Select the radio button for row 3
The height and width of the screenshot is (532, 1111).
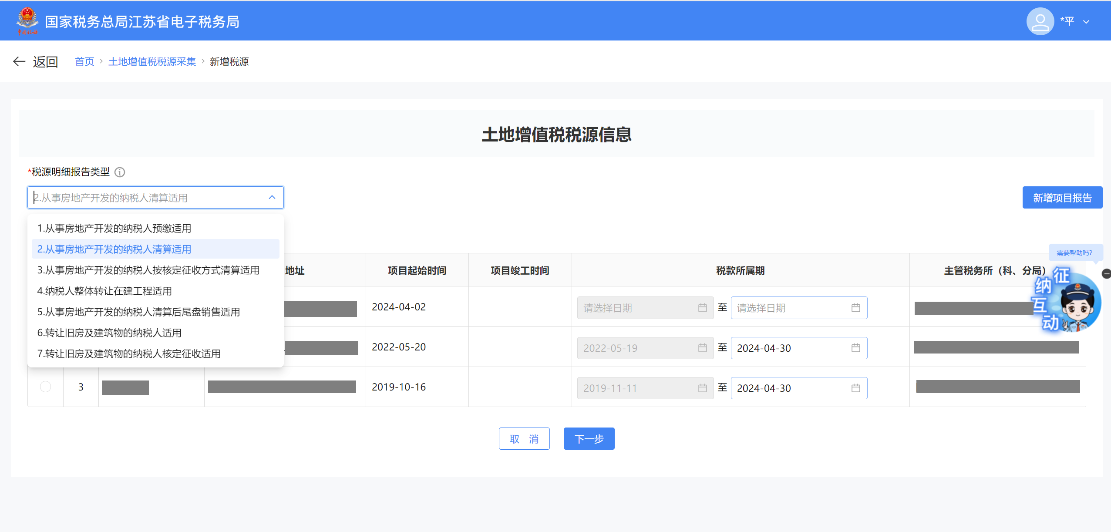coord(45,387)
